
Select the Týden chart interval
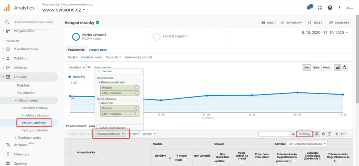[x=316, y=67]
